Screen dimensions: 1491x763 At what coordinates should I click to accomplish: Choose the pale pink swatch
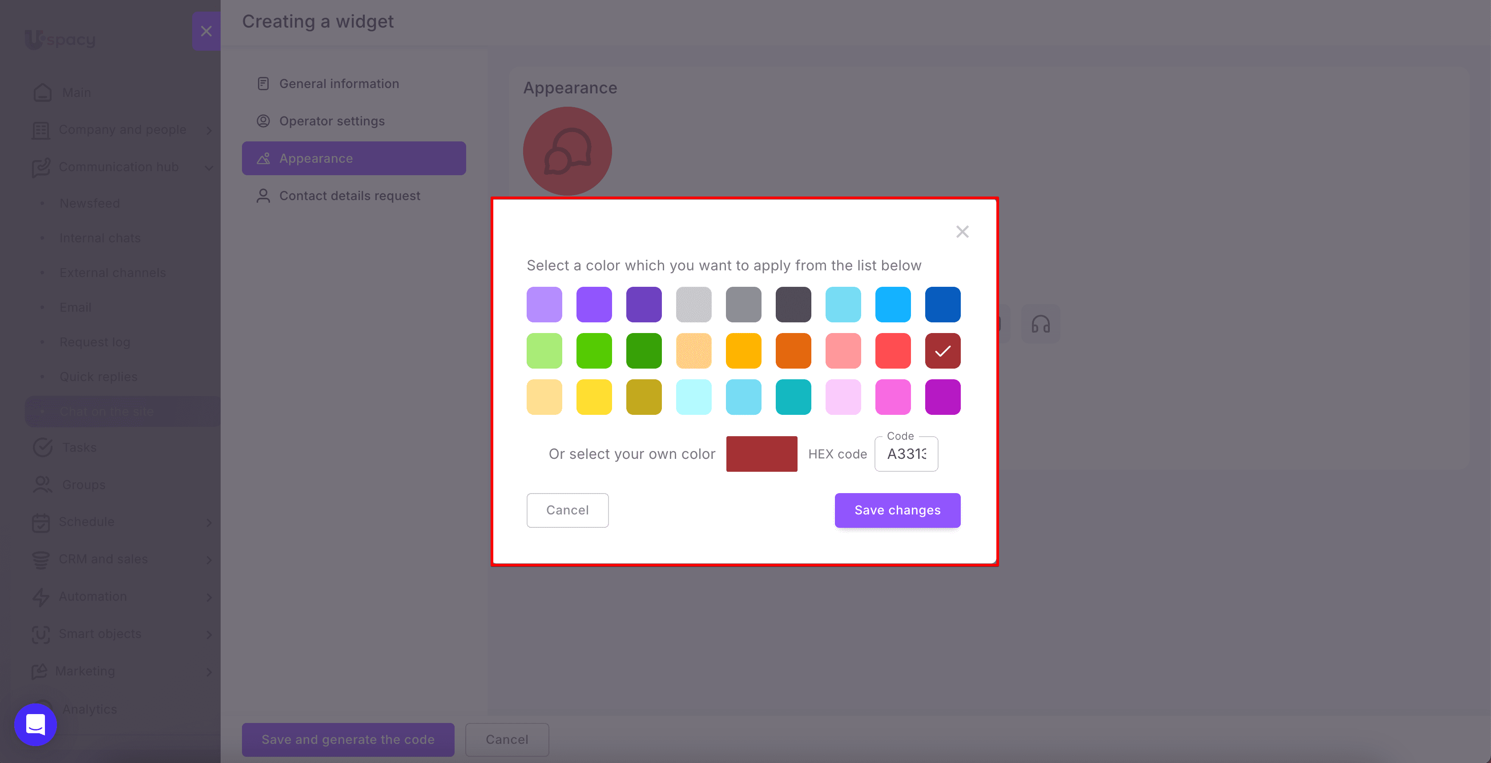pyautogui.click(x=843, y=397)
